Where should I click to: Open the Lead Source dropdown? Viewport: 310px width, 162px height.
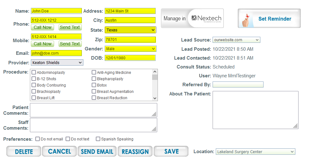(236, 40)
